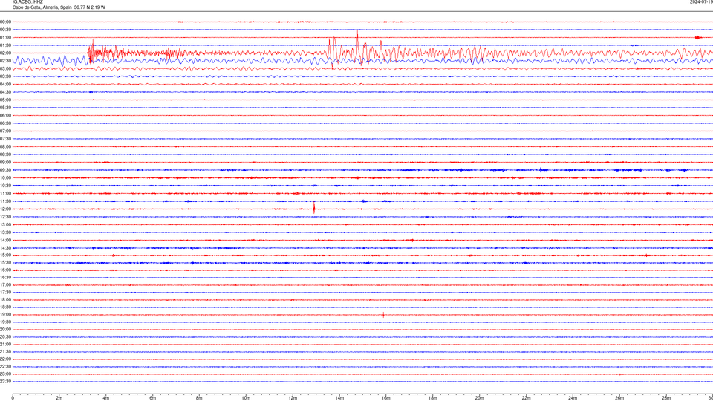Screen dimensions: 713x401
Task: Click the '2m' bottom axis label
Action: (59, 398)
